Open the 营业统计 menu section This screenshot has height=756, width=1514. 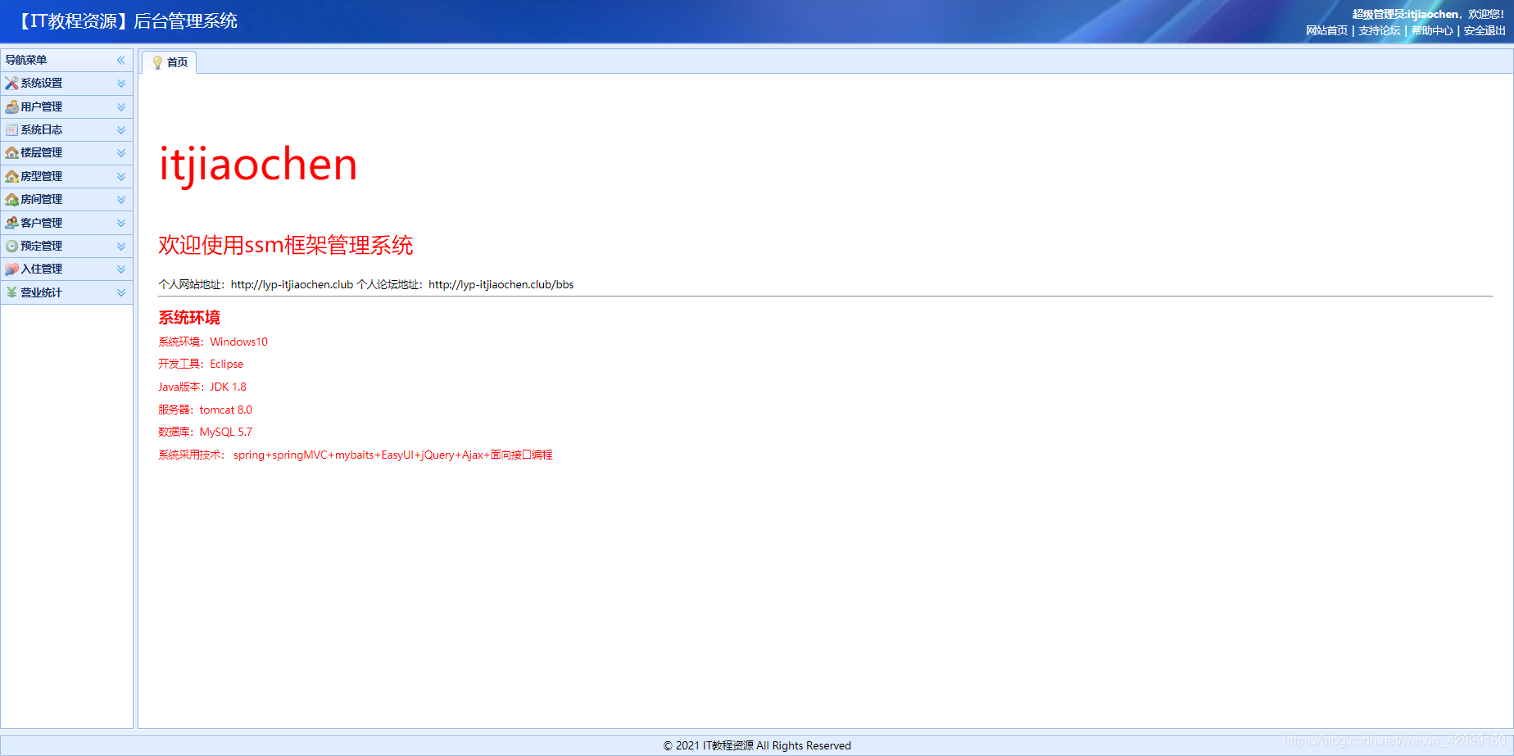[x=66, y=292]
